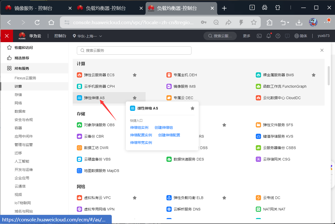The width and height of the screenshot is (335, 224).
Task: Click the 专属云 DEC icon
Action: tap(169, 98)
